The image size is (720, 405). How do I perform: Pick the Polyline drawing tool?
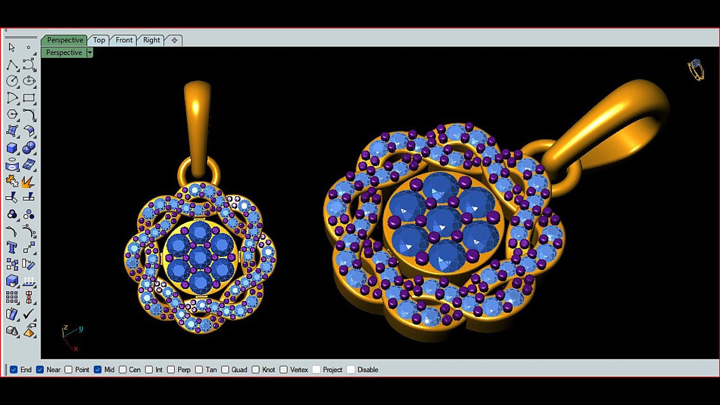(x=12, y=65)
